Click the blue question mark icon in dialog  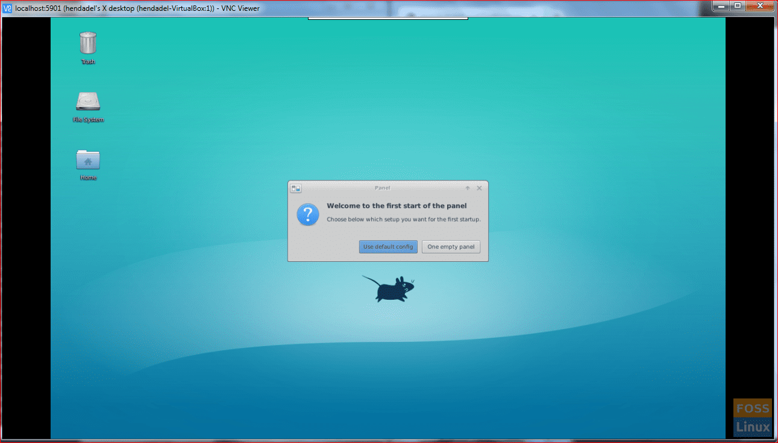pyautogui.click(x=307, y=215)
